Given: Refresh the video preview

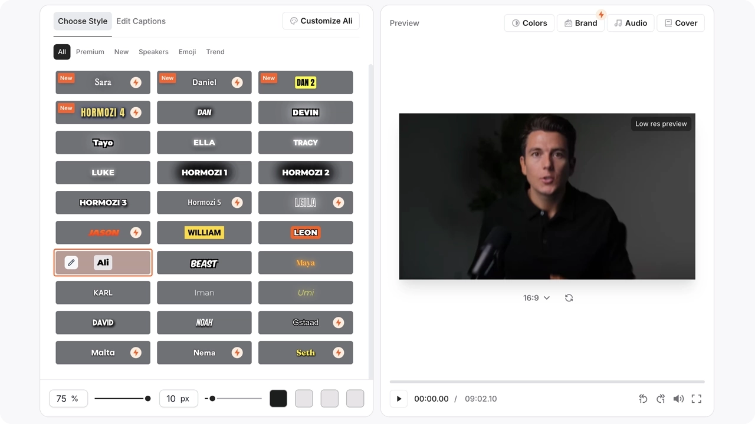Looking at the screenshot, I should tap(569, 298).
